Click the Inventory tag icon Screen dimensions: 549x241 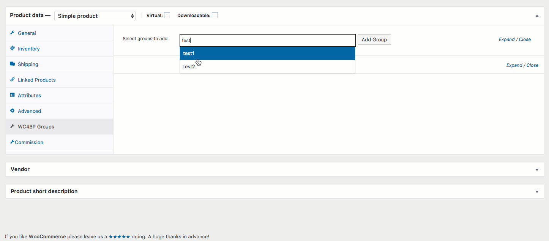(x=13, y=49)
